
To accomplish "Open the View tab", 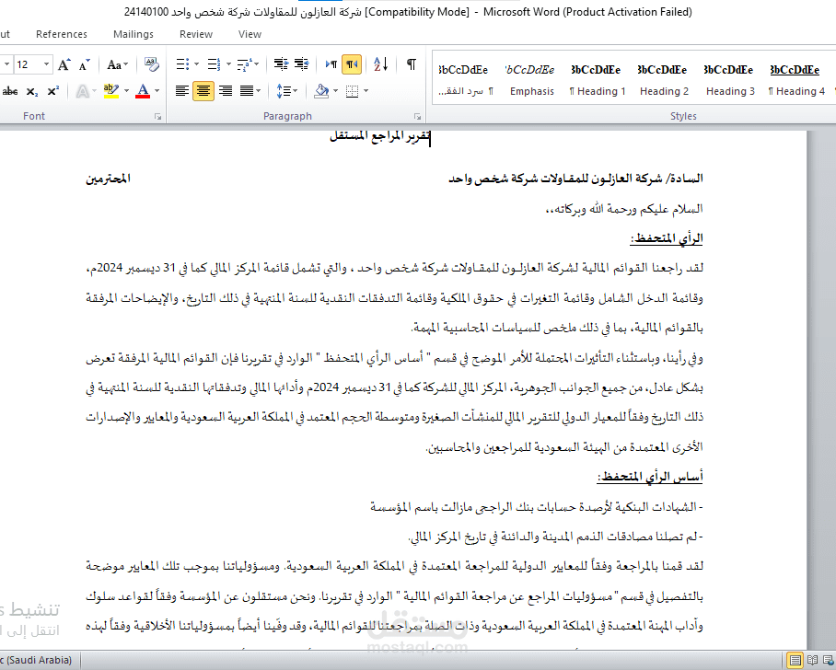I will pyautogui.click(x=250, y=34).
